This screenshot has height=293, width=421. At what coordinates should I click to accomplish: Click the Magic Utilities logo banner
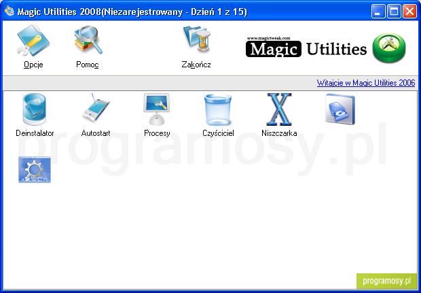(x=306, y=47)
